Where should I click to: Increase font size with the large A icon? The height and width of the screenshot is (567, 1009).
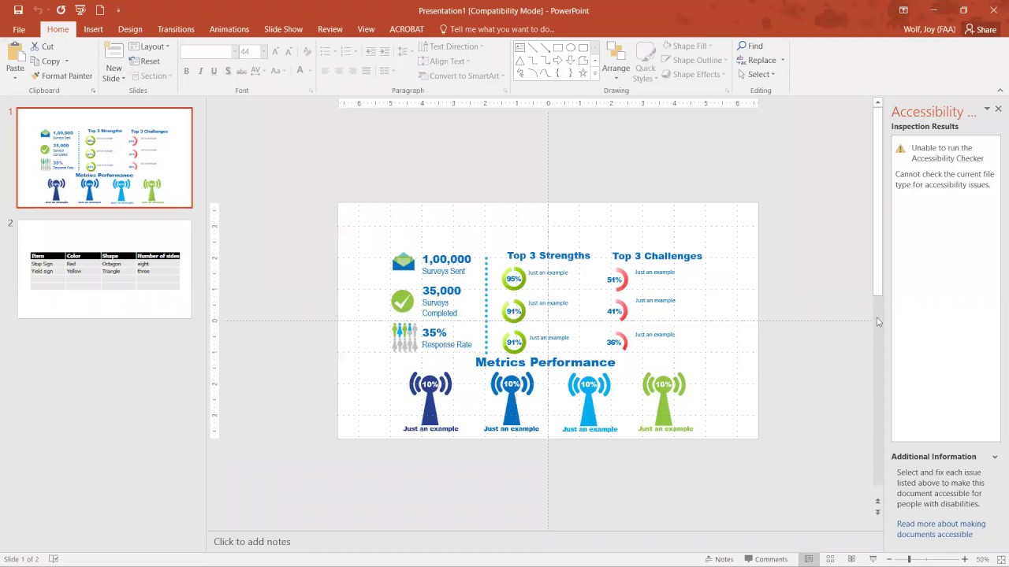pos(277,51)
